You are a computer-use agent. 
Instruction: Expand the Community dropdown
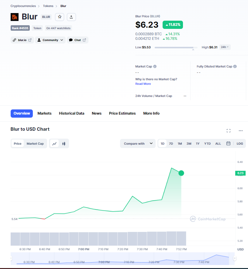pyautogui.click(x=50, y=40)
